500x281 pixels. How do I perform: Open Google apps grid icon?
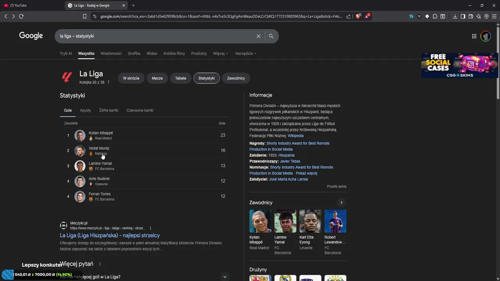click(x=474, y=36)
